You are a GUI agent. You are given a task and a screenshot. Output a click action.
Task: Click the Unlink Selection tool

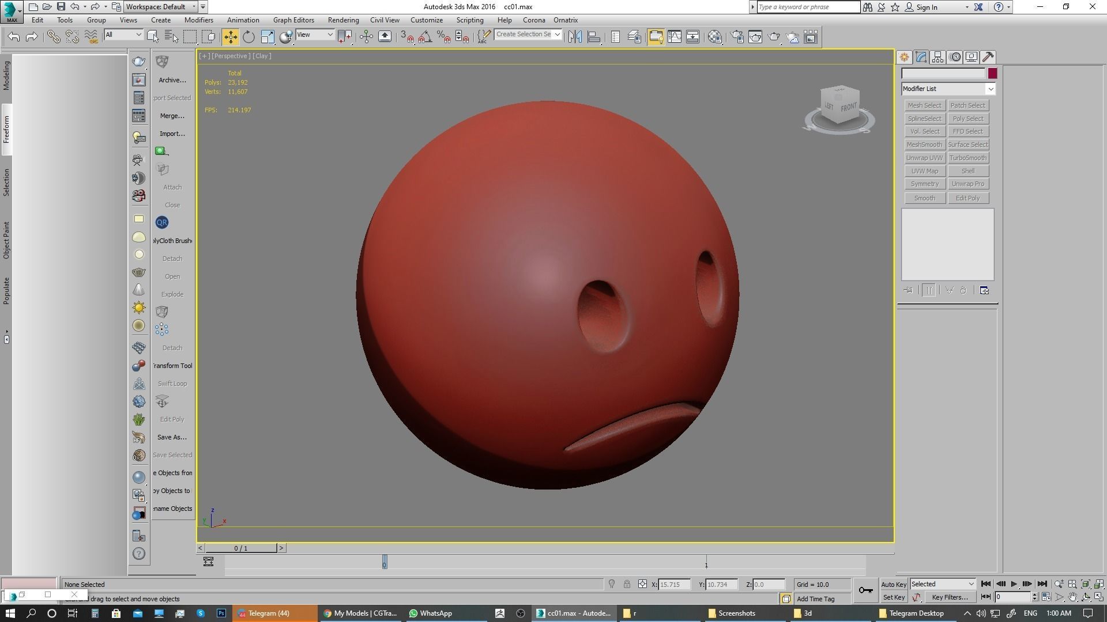[72, 37]
